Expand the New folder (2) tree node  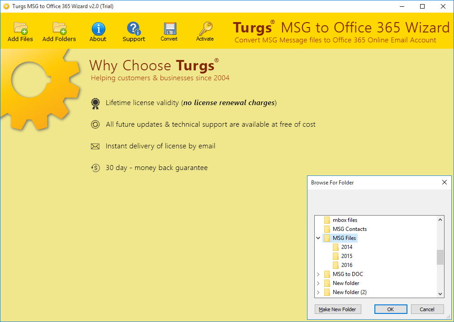click(x=318, y=292)
